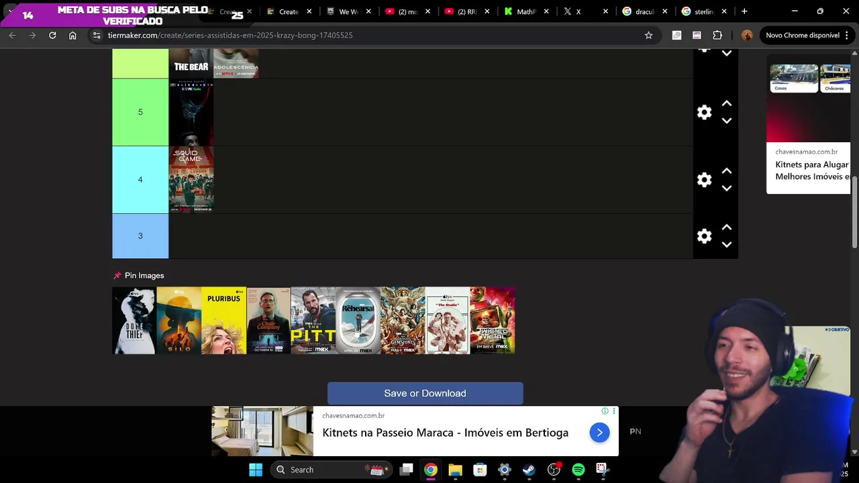Move tier 5 row down

727,121
